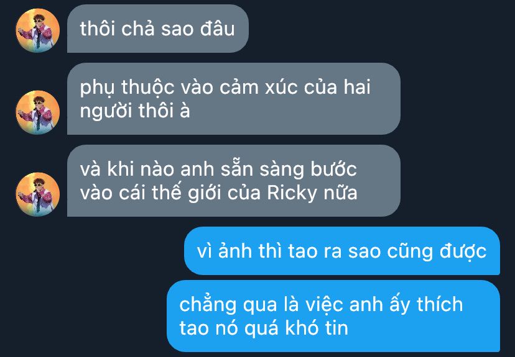Click the words 'người thôi à' in second message
Viewport: 515px width, 357px height.
pyautogui.click(x=135, y=112)
